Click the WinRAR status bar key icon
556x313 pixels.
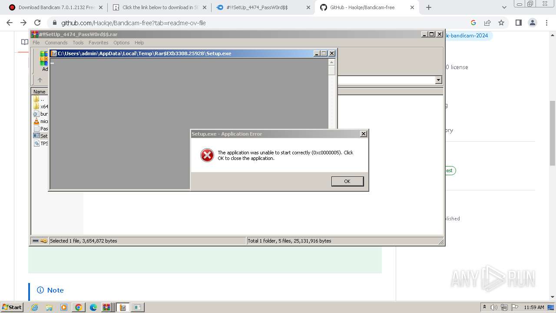(x=44, y=241)
